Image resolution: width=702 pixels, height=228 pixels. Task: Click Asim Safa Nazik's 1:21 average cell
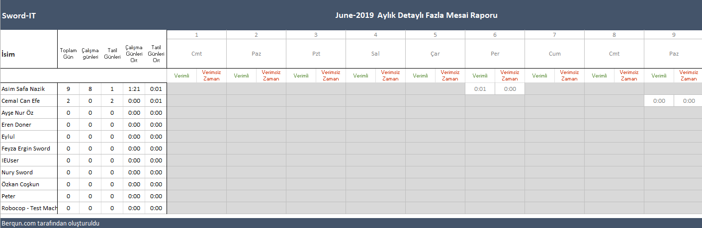point(134,89)
